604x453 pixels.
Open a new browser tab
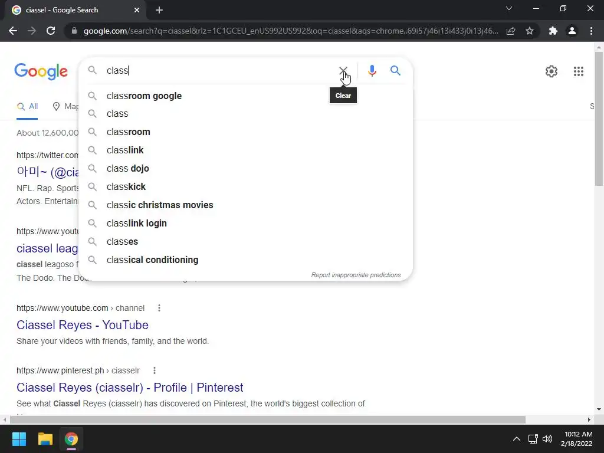[x=159, y=10]
